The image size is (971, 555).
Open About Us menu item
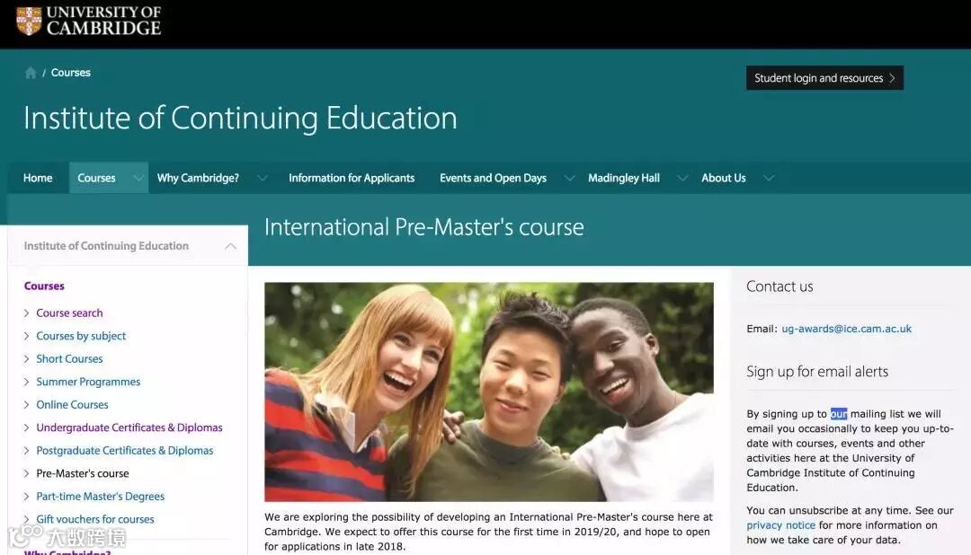tap(723, 178)
